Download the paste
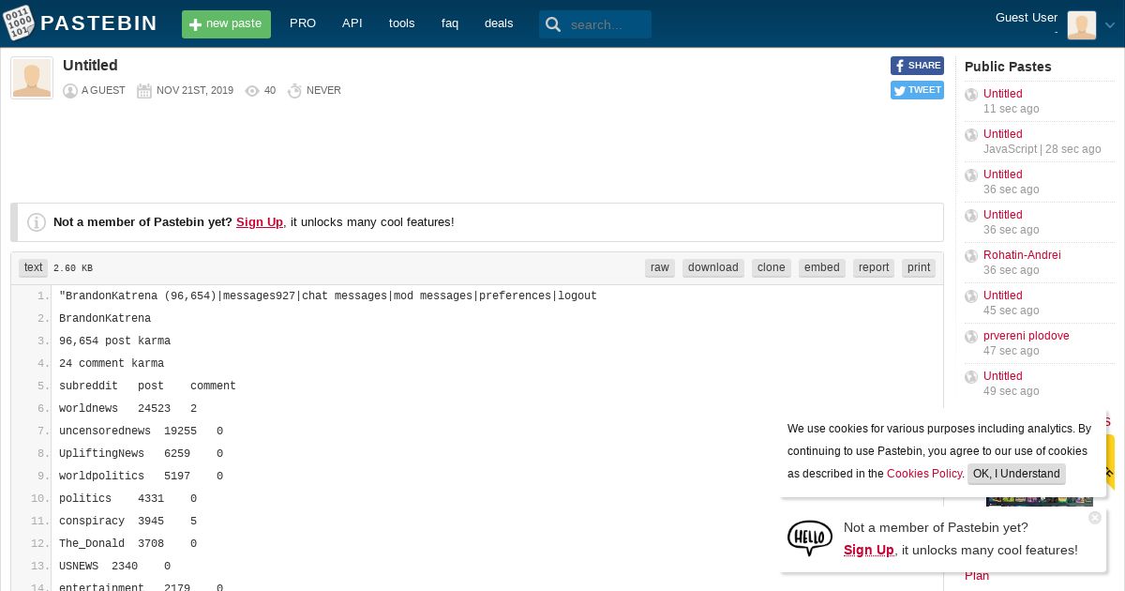 pyautogui.click(x=713, y=267)
